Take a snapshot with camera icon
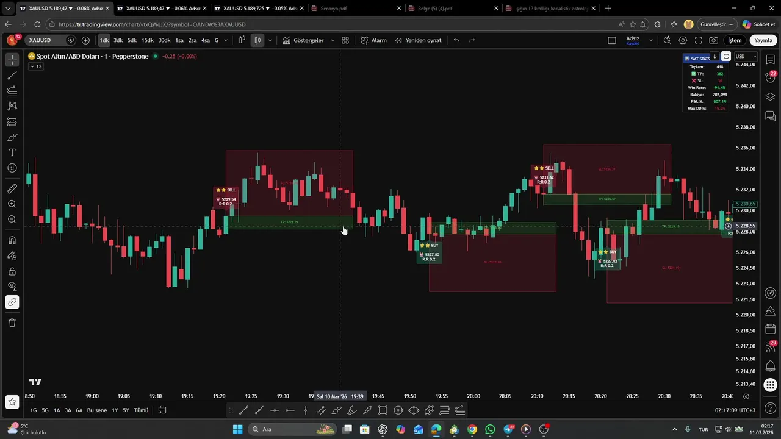Screen dimensions: 781x439 [x=714, y=40]
